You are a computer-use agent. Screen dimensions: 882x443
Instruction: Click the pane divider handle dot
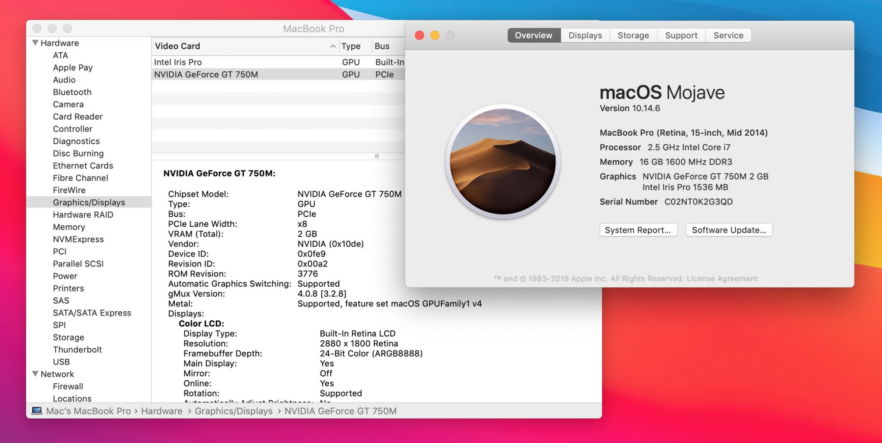click(x=377, y=156)
